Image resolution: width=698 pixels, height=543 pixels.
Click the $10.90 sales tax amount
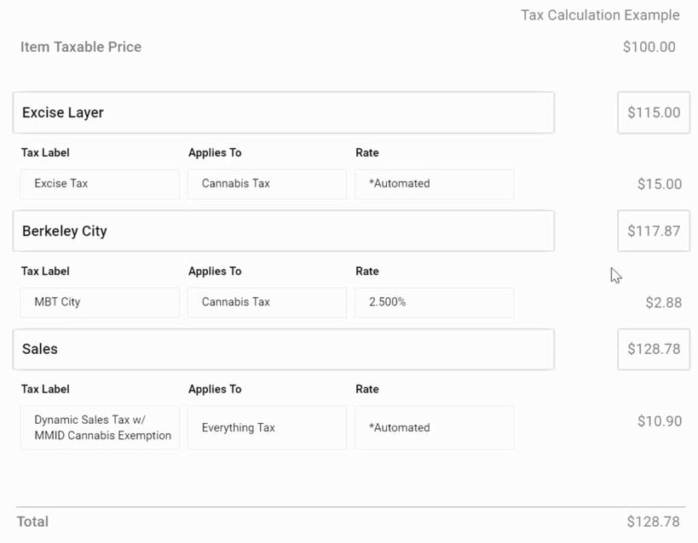coord(660,420)
